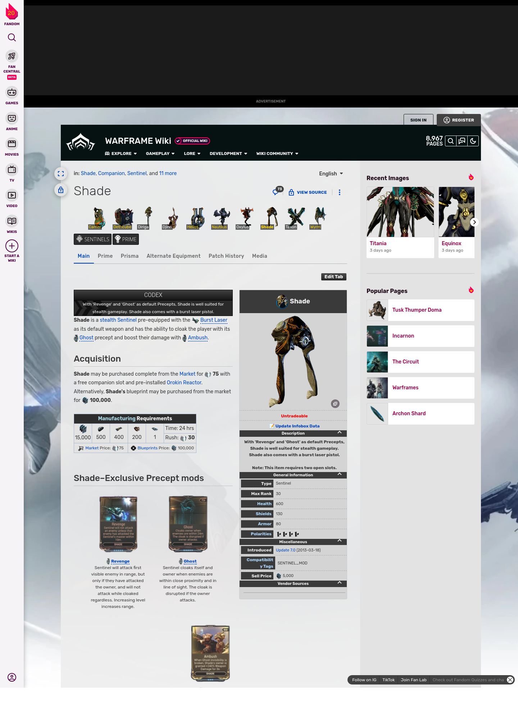Open the Movies clapperboard icon
This screenshot has height=719, width=518.
click(12, 144)
